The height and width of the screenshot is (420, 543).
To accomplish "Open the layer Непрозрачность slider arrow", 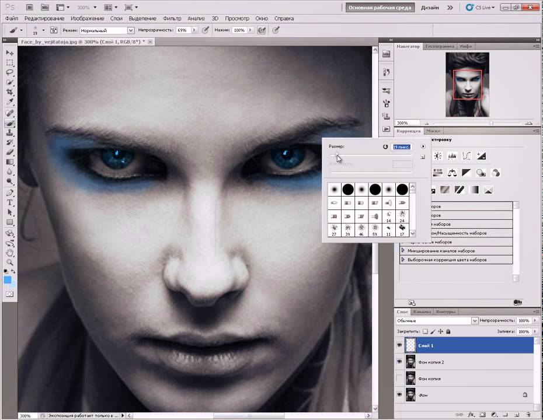I will pos(535,321).
